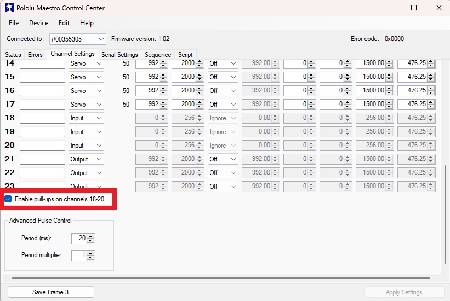
Task: Disable pull-ups on channels 18-20 checkbox
Action: coord(8,199)
